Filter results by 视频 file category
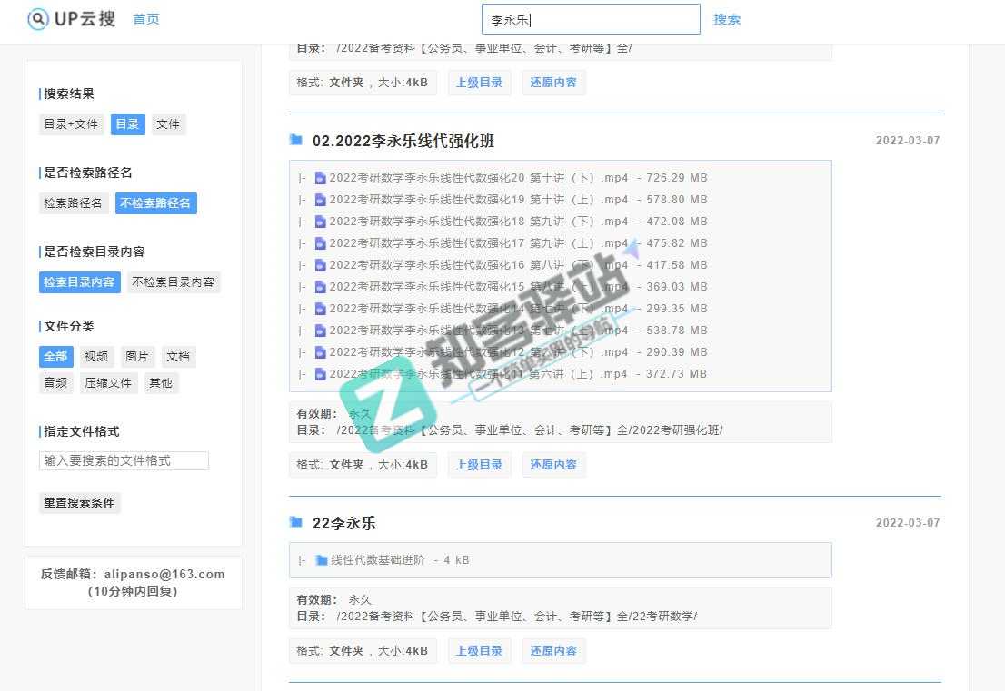 click(95, 357)
